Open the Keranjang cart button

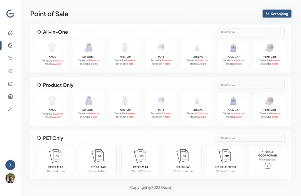[277, 14]
